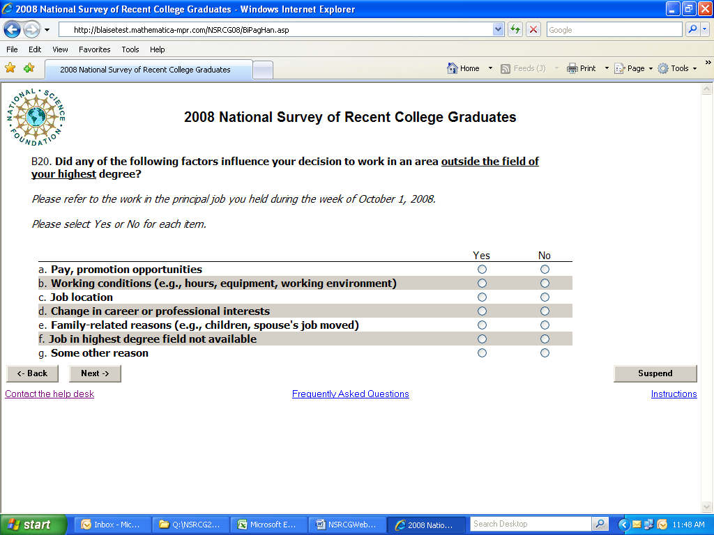Select No for Job location
The height and width of the screenshot is (535, 714).
[545, 297]
